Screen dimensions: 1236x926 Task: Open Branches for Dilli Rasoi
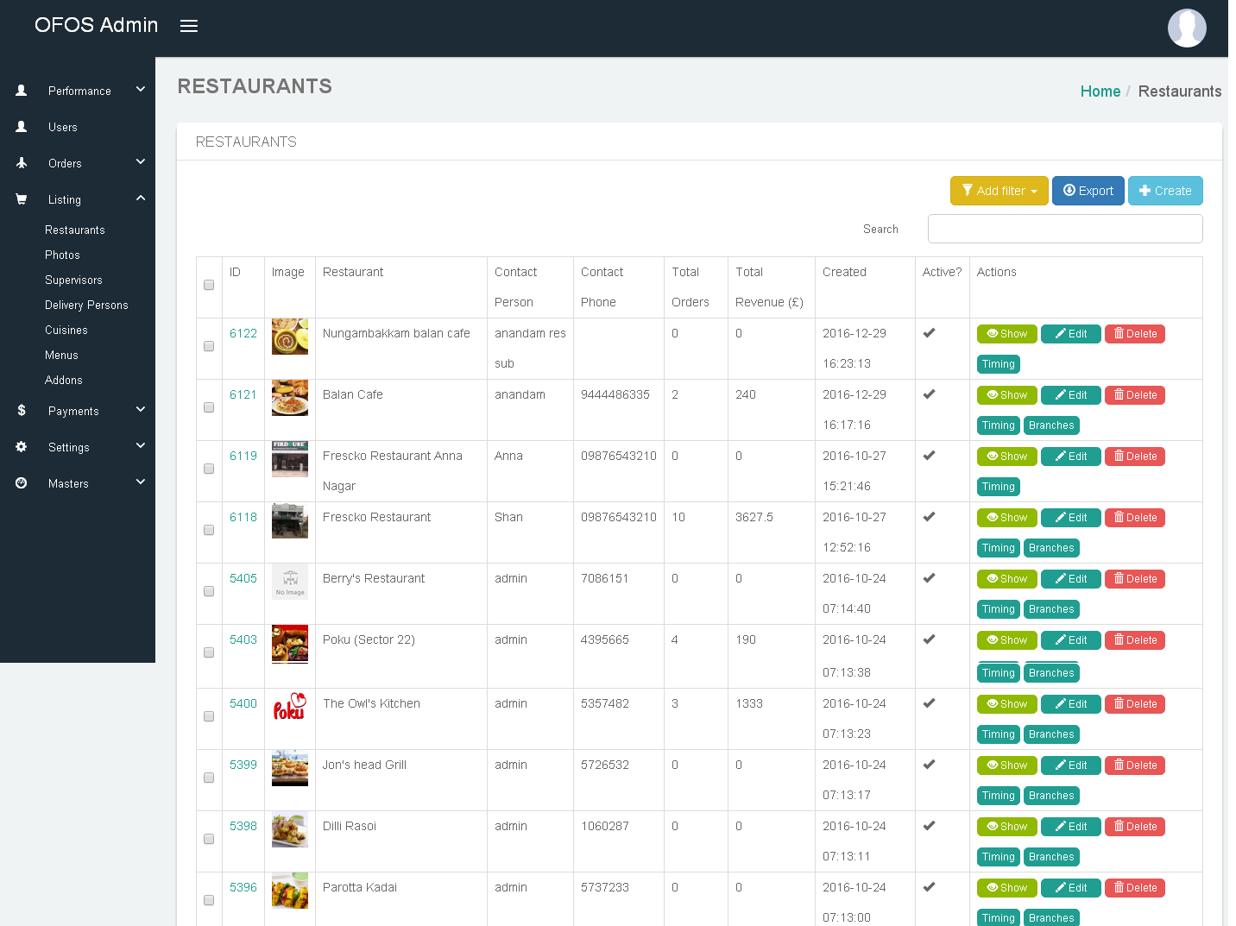click(x=1051, y=857)
